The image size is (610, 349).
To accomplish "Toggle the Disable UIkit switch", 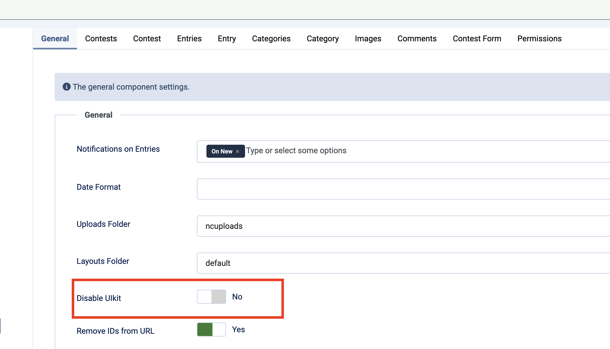I will coord(211,297).
